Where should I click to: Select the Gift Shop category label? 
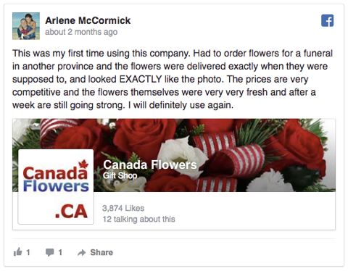click(x=120, y=175)
